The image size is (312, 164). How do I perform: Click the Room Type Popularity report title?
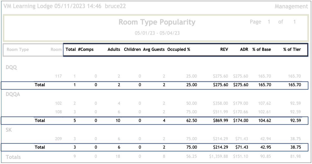[157, 22]
